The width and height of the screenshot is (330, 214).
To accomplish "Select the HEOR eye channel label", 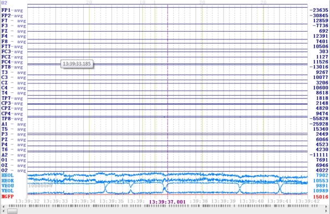I will tap(8, 181).
